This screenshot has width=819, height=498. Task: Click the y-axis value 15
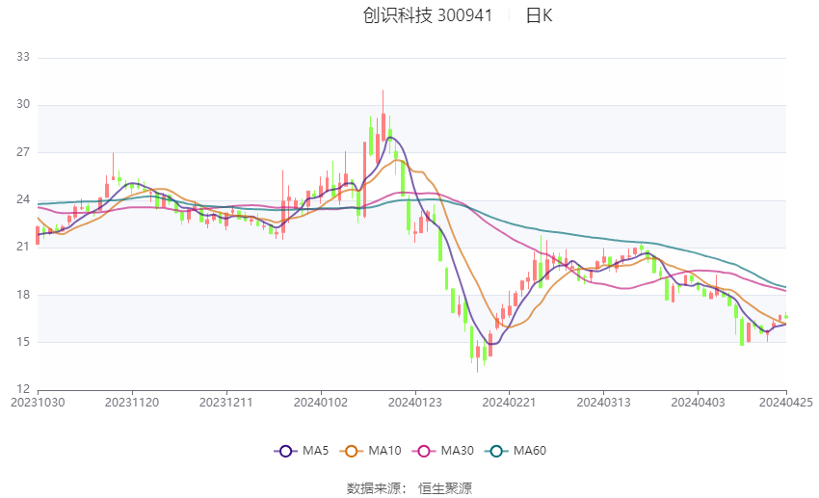pyautogui.click(x=23, y=342)
